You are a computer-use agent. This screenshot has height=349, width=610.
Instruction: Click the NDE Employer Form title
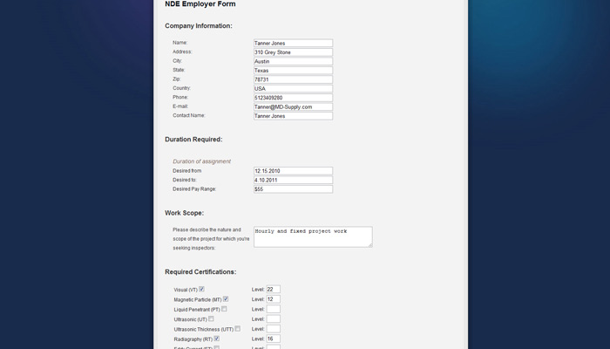[200, 4]
